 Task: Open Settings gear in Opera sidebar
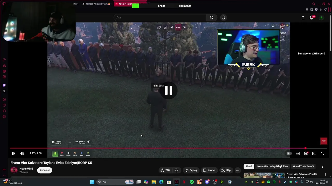(4, 117)
